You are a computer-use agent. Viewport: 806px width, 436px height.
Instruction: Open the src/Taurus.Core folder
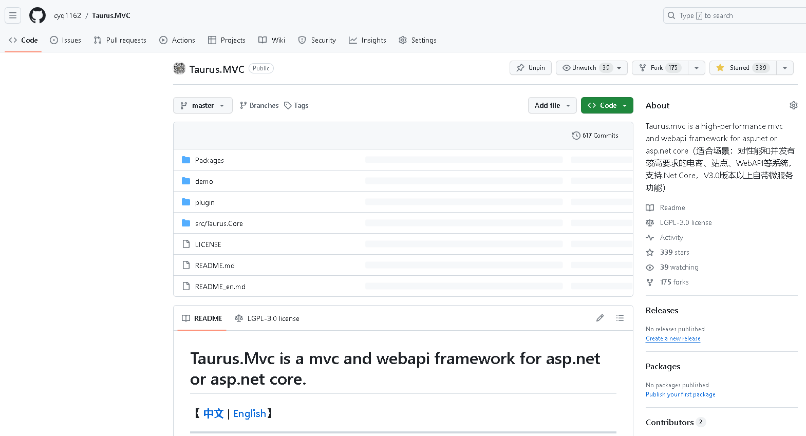pyautogui.click(x=219, y=223)
